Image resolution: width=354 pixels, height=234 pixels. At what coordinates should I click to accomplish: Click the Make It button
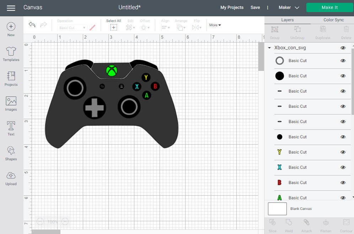click(329, 7)
